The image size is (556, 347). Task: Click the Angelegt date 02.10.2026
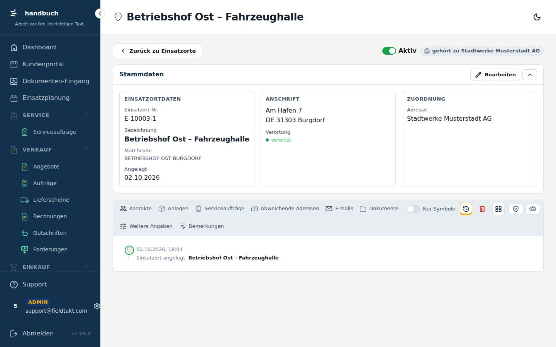[x=142, y=178]
